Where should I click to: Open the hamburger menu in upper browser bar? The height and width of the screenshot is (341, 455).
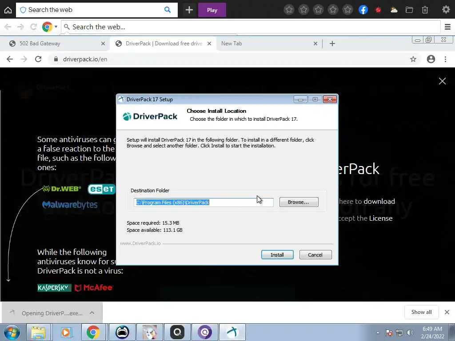[447, 27]
